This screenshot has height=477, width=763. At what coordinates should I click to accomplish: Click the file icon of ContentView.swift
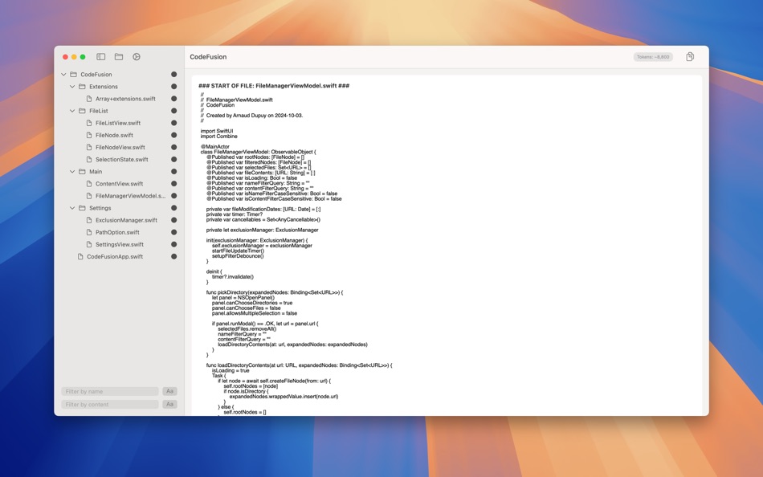[x=89, y=184]
